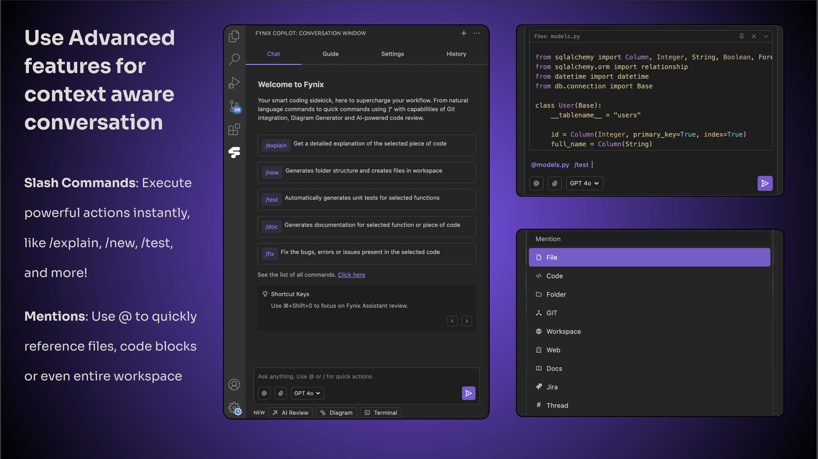Screen dimensions: 818x459
Task: Go to next shortcut keys tip
Action: [x=467, y=321]
